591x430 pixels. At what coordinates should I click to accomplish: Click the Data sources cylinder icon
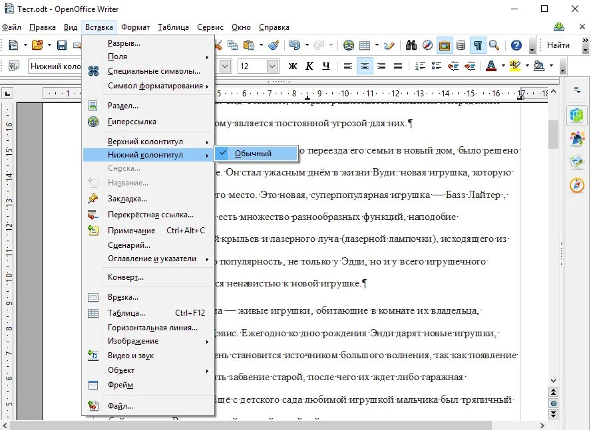[x=461, y=45]
